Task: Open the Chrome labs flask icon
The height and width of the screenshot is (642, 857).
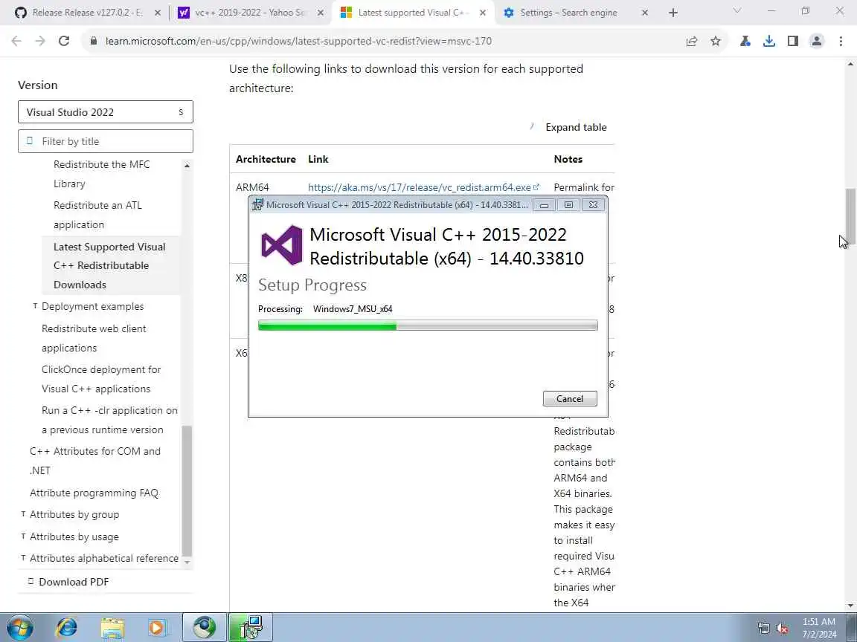Action: [745, 41]
